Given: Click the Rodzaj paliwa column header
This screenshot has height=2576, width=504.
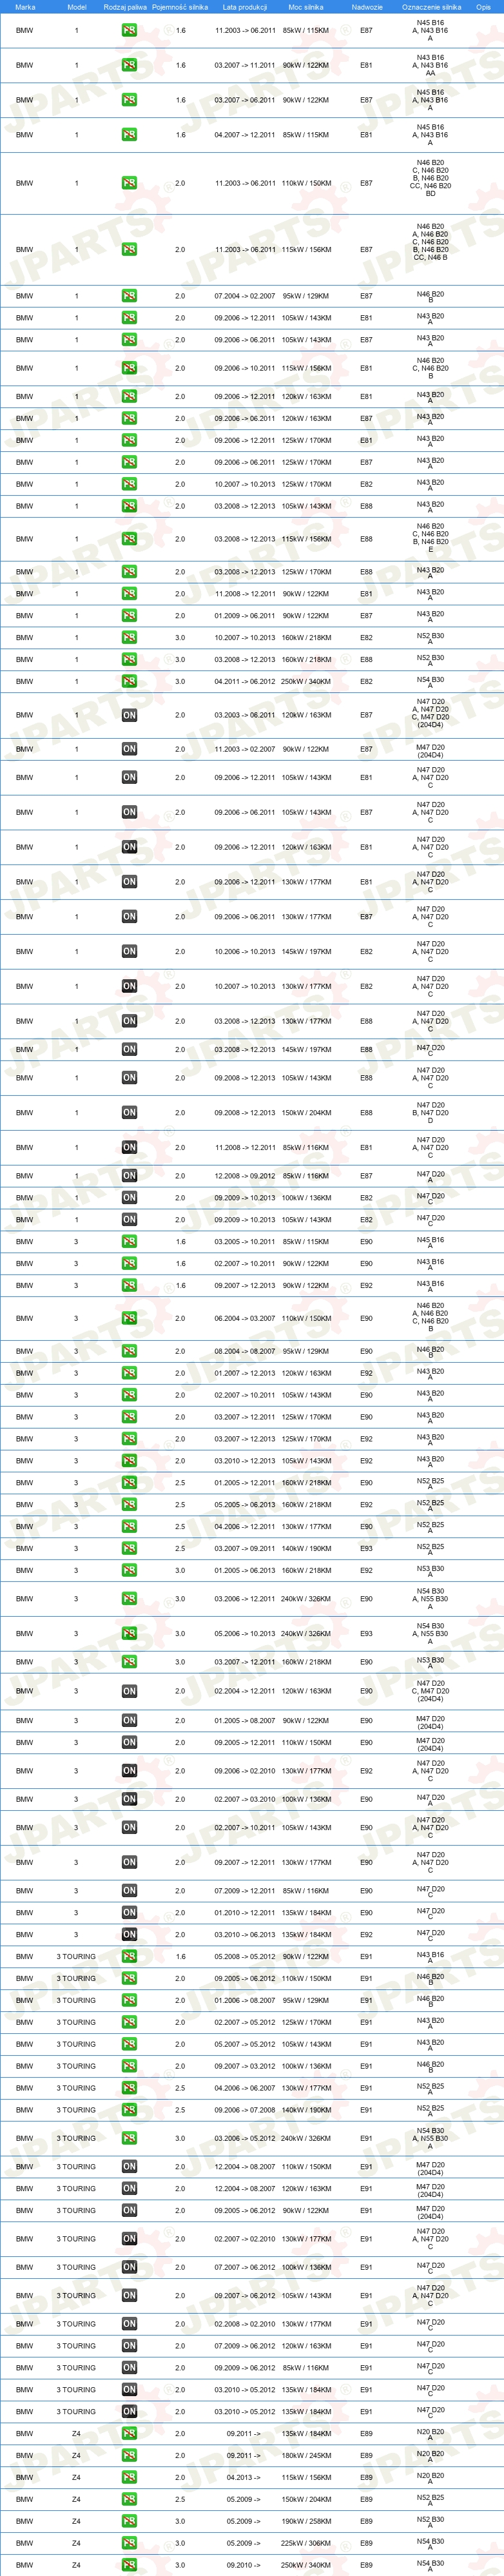Looking at the screenshot, I should (x=125, y=7).
